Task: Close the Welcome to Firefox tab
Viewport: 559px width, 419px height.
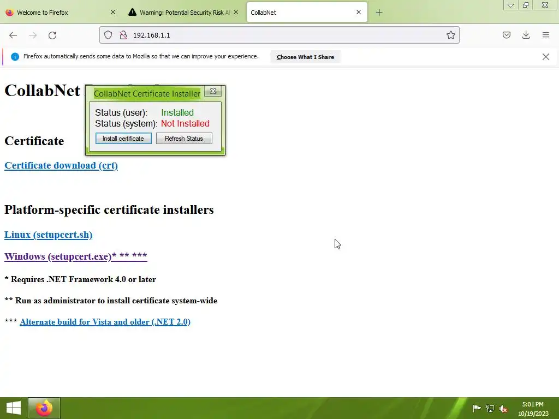Action: click(113, 12)
